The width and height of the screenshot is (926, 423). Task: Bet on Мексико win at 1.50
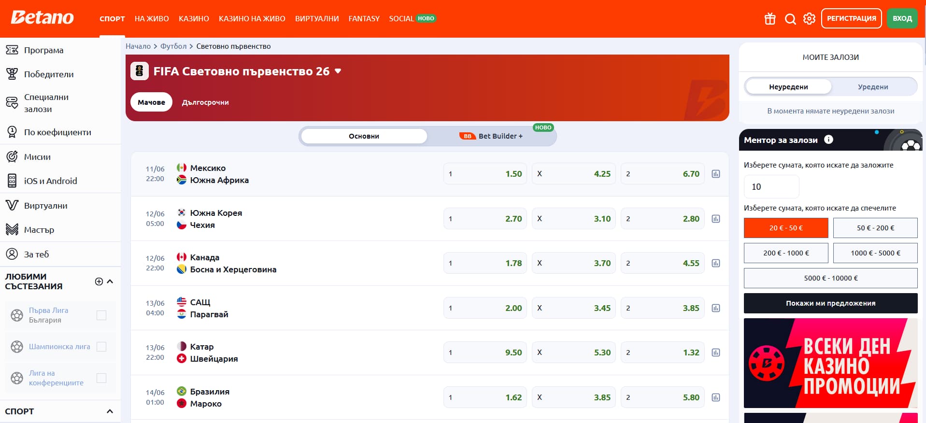click(485, 174)
